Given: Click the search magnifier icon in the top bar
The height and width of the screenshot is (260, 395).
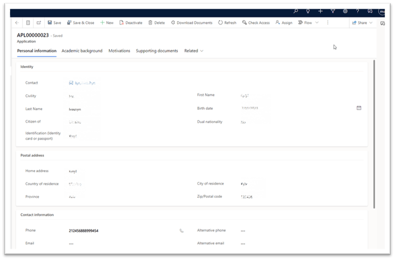Looking at the screenshot, I should point(295,11).
